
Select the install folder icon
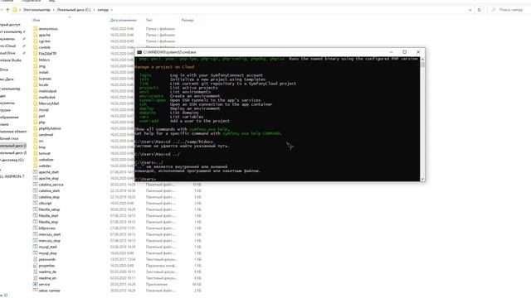coord(35,72)
